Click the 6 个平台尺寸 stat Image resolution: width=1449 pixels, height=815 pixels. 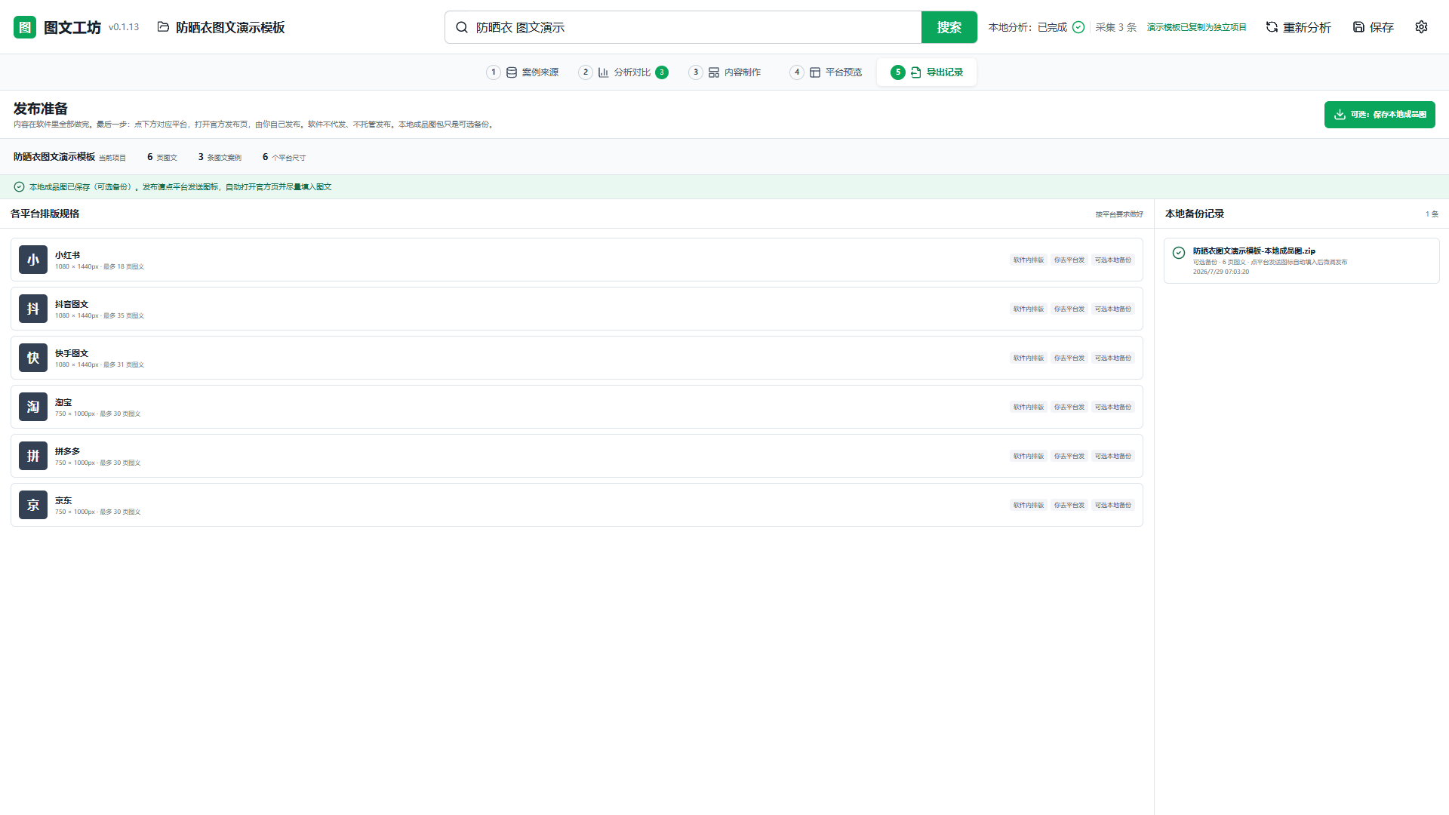pyautogui.click(x=284, y=157)
